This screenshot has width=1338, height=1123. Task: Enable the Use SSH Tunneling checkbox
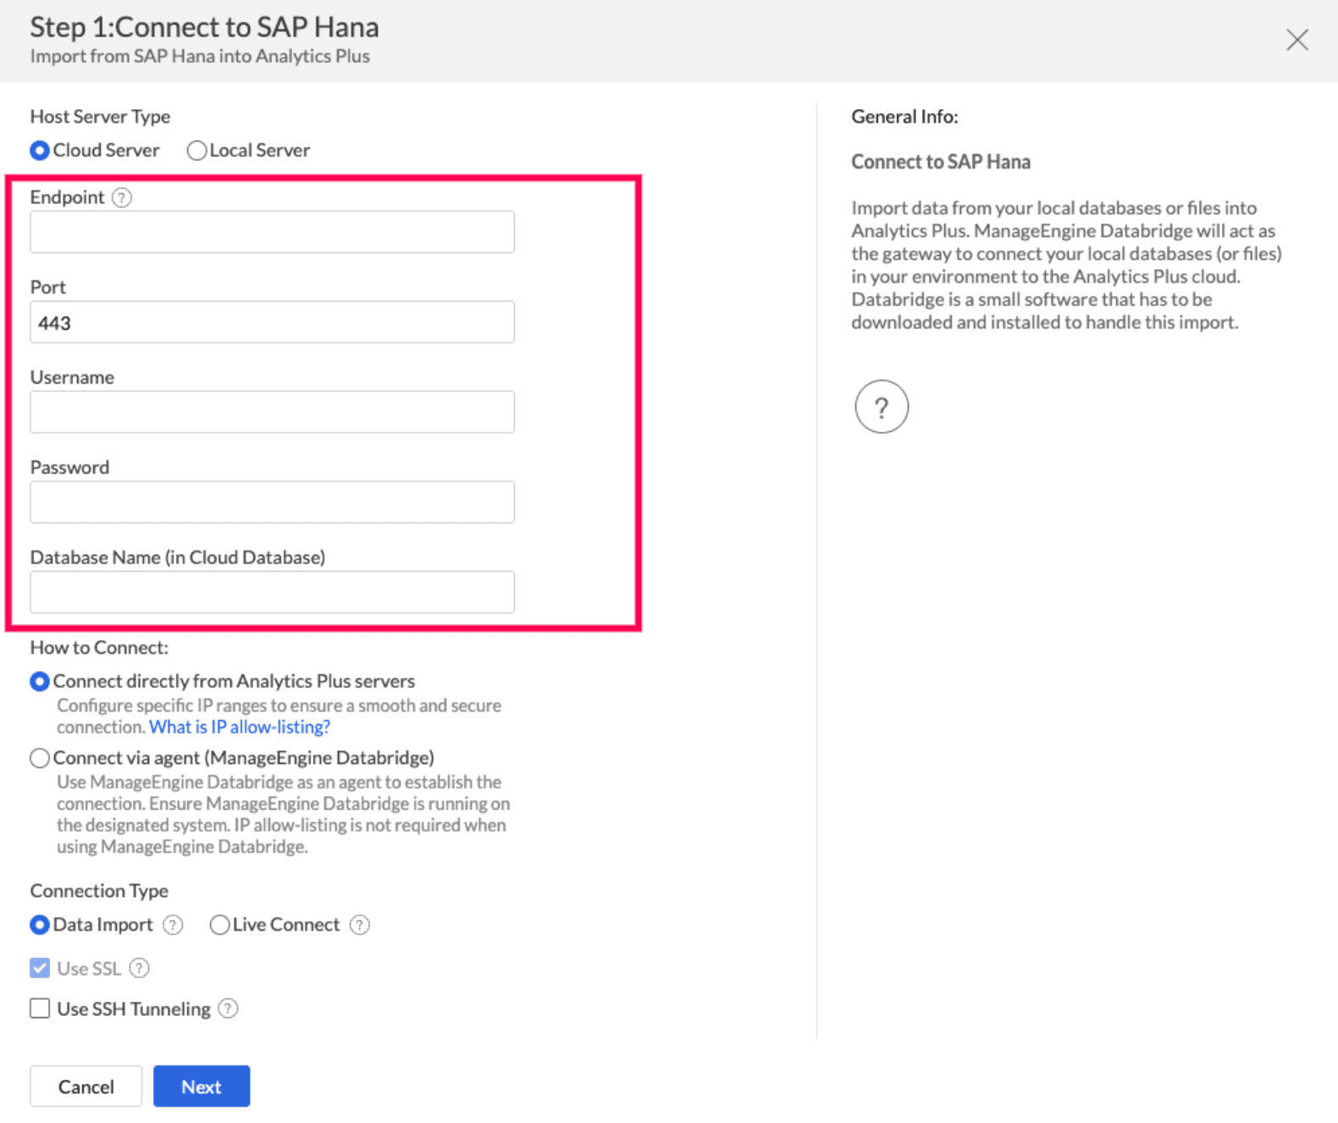(x=40, y=1009)
